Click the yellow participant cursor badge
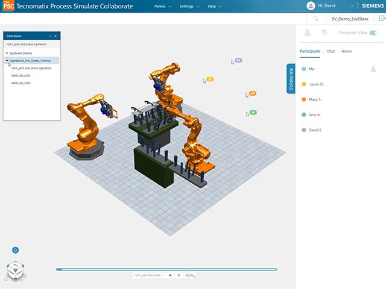386x289 pixels. (210, 79)
